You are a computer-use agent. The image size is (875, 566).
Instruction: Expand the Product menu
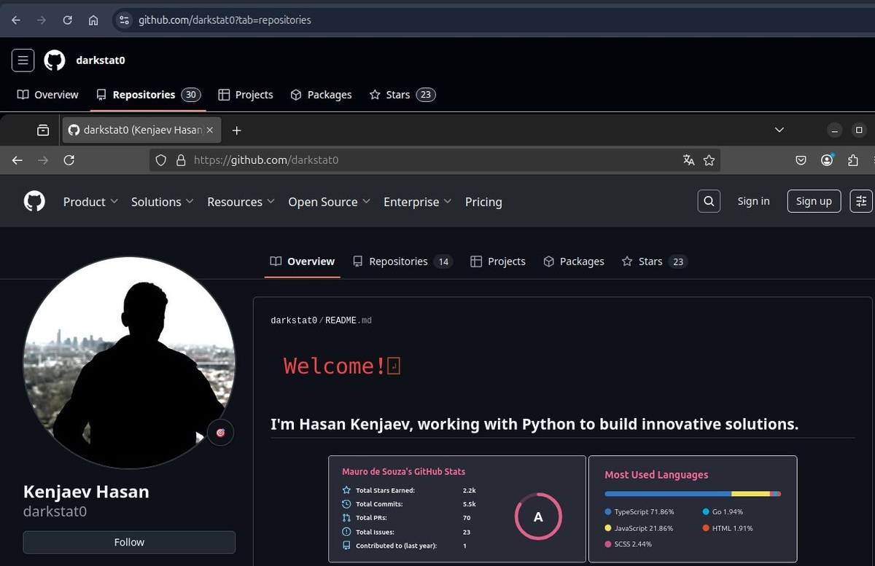coord(90,202)
